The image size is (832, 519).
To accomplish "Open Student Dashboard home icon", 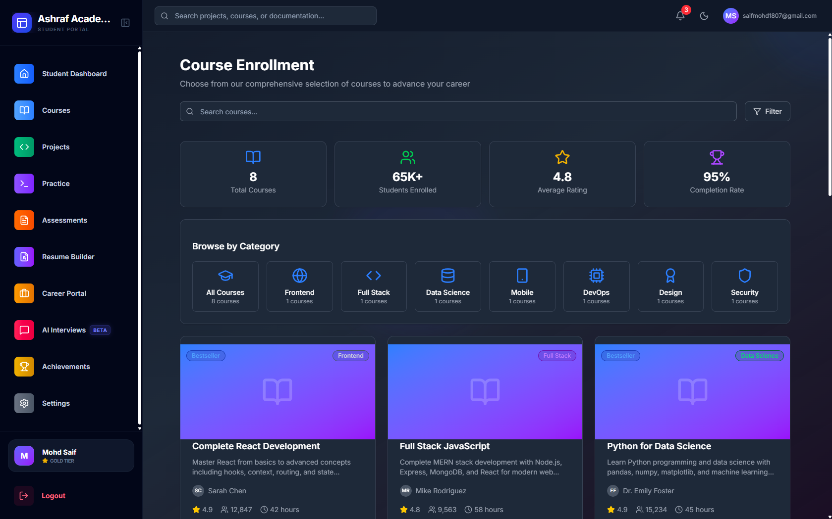I will point(24,74).
